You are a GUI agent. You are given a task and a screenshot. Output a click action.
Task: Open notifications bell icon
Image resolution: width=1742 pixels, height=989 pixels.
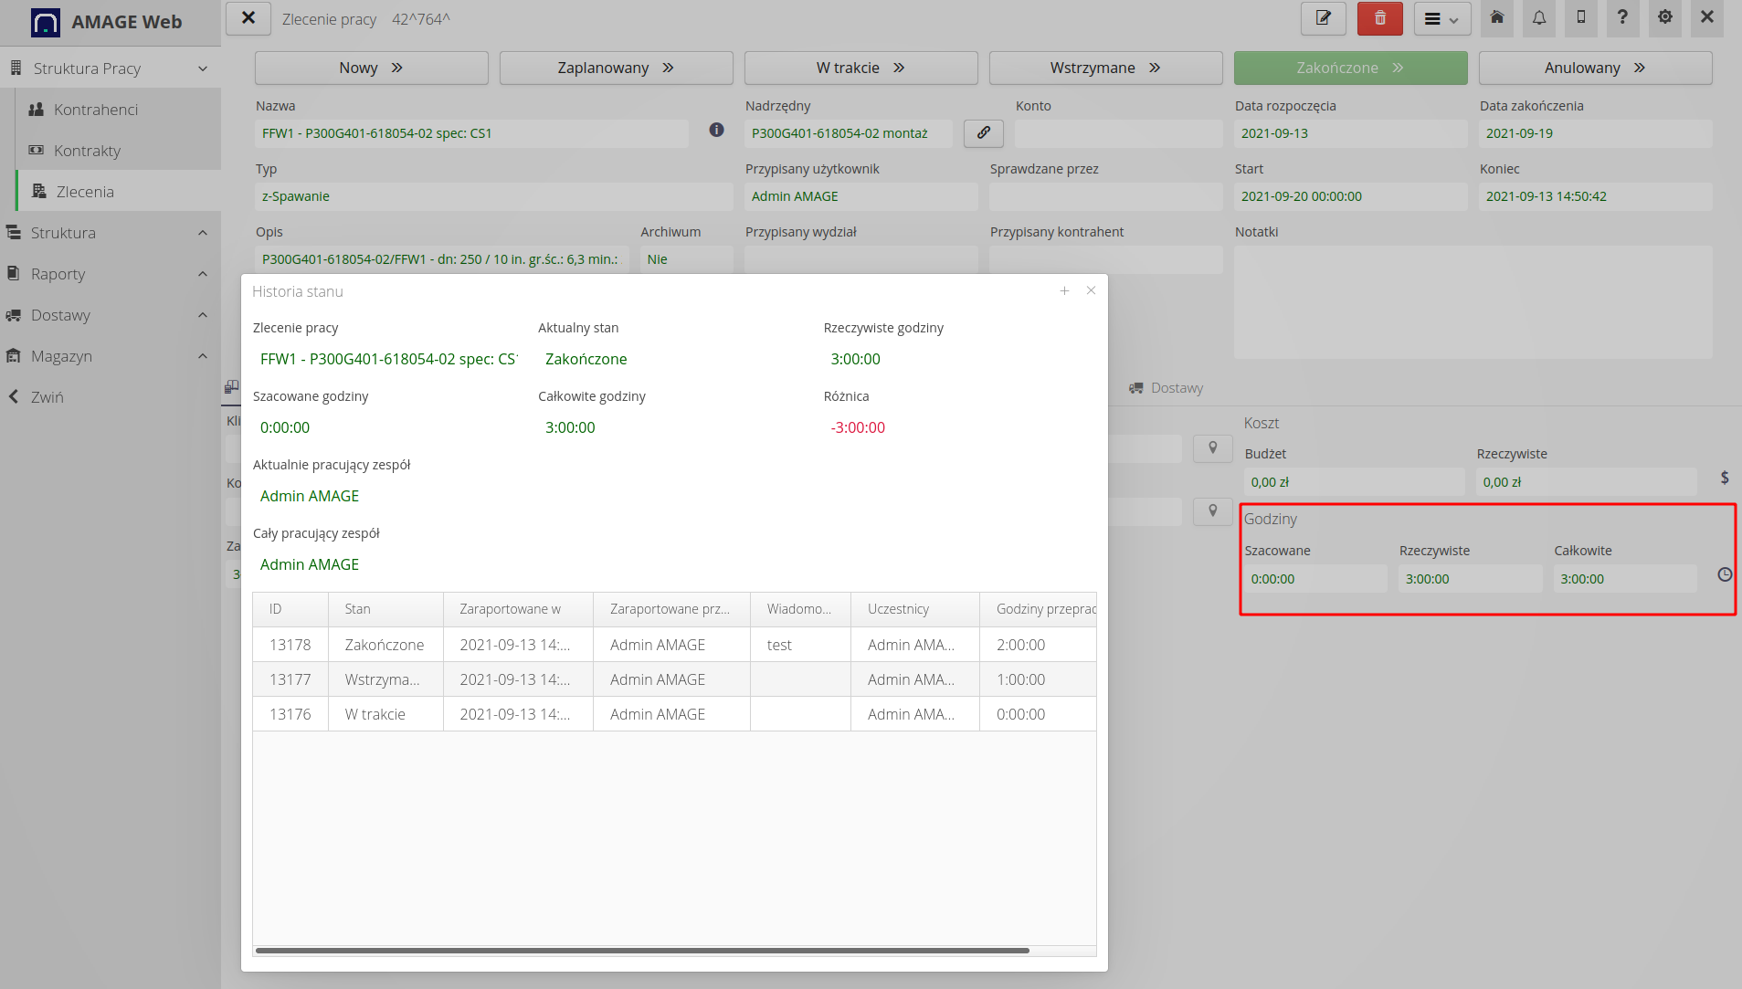click(1539, 18)
